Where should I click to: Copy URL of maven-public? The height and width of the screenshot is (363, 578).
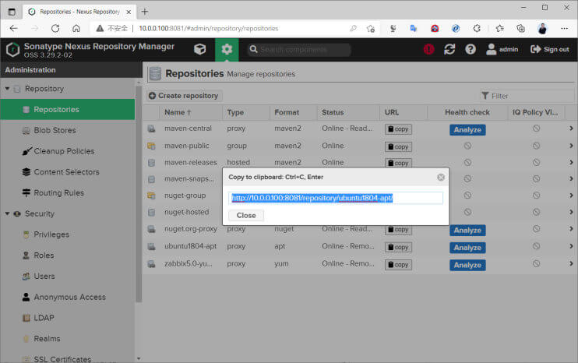tap(398, 146)
